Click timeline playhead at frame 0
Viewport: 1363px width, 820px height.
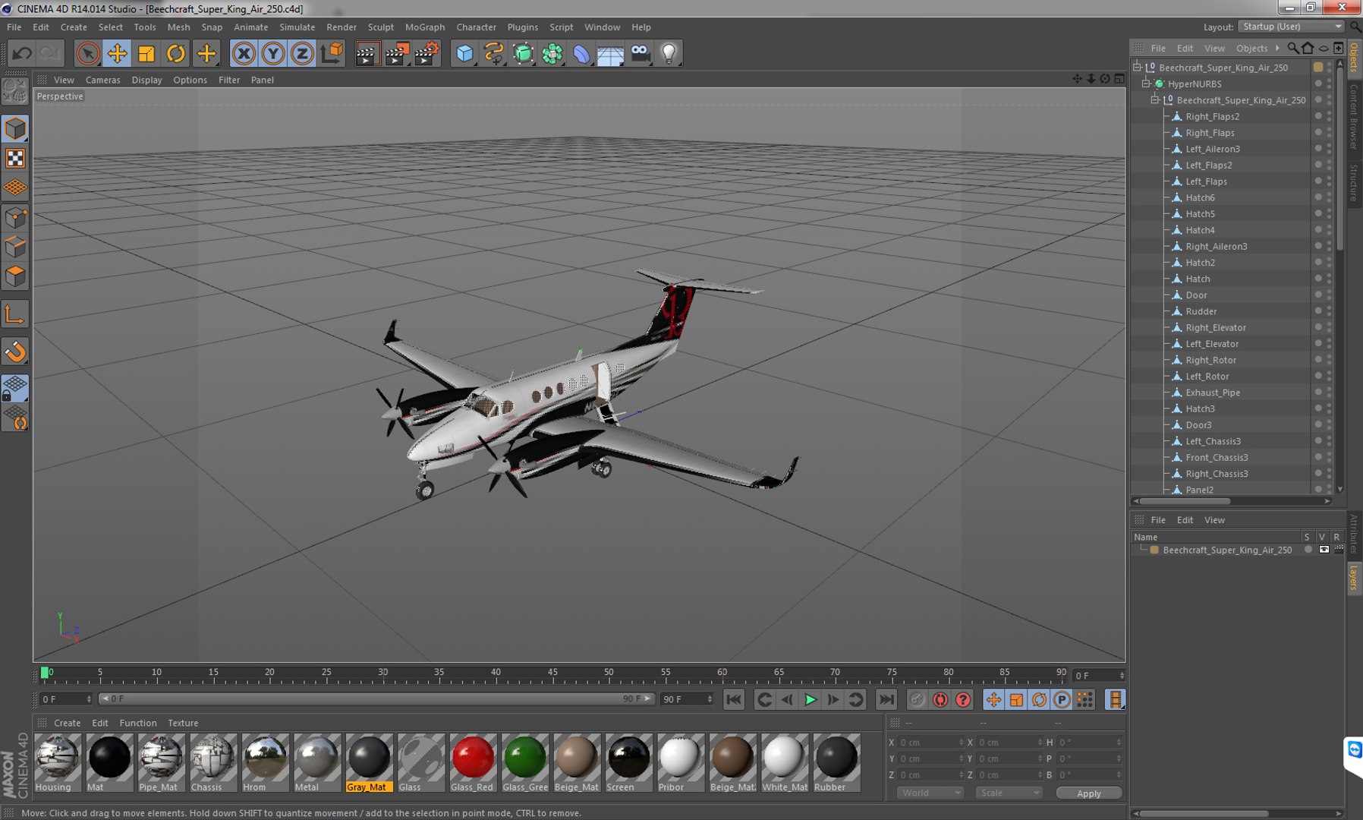tap(45, 673)
